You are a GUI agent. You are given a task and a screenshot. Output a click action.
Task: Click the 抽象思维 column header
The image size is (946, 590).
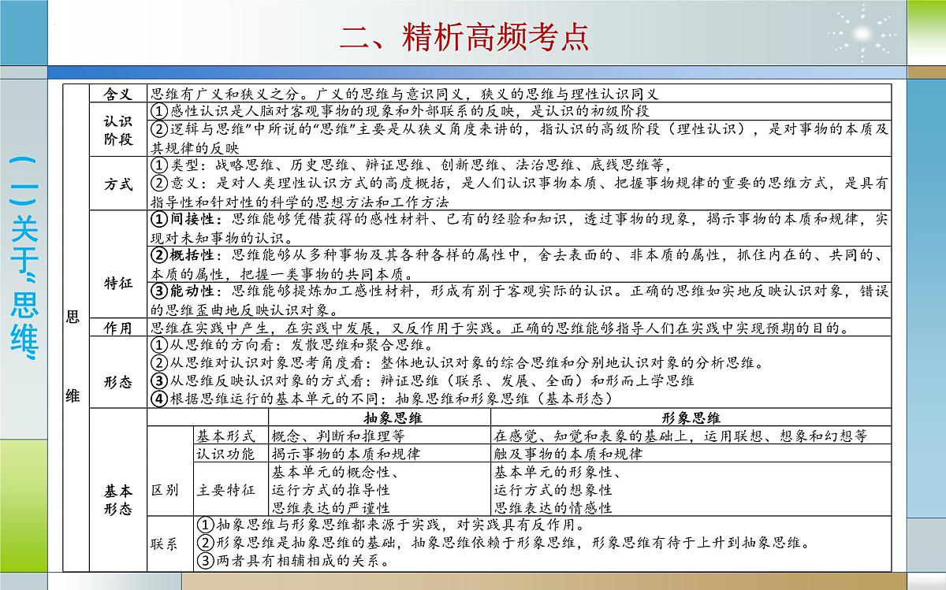tap(381, 417)
